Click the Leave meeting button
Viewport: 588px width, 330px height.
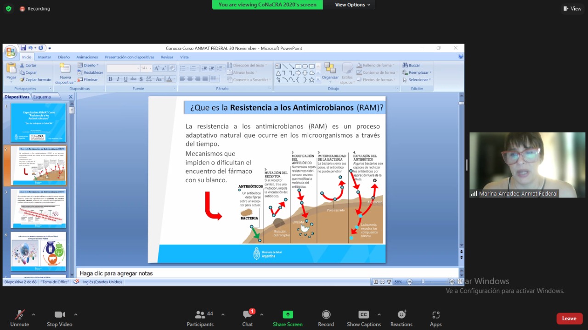pyautogui.click(x=569, y=318)
